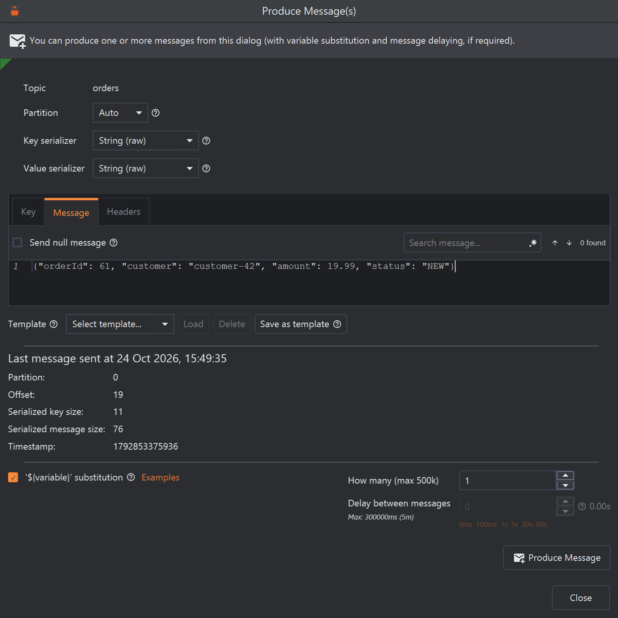Click the topic name orders
618x618 pixels.
106,88
